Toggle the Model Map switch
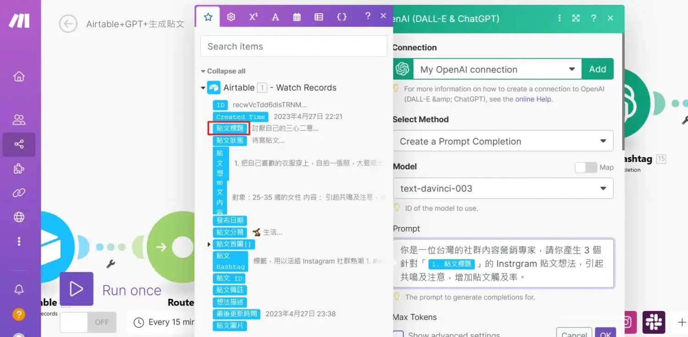The width and height of the screenshot is (688, 337). (586, 167)
